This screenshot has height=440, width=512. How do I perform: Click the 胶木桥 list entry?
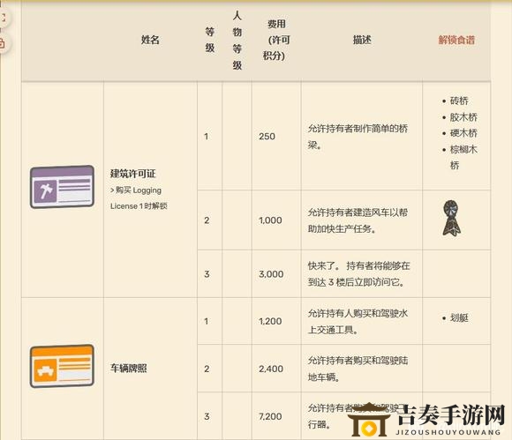click(463, 117)
